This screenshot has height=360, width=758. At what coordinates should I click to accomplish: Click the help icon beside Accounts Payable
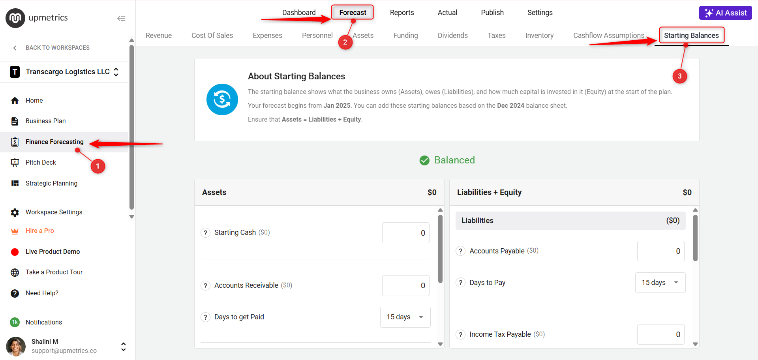460,251
